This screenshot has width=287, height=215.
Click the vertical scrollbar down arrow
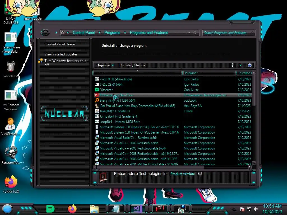[254, 163]
